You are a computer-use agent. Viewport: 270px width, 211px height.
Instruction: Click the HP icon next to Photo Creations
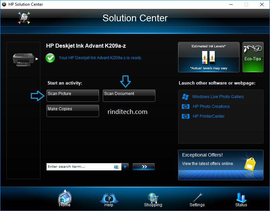click(x=186, y=107)
